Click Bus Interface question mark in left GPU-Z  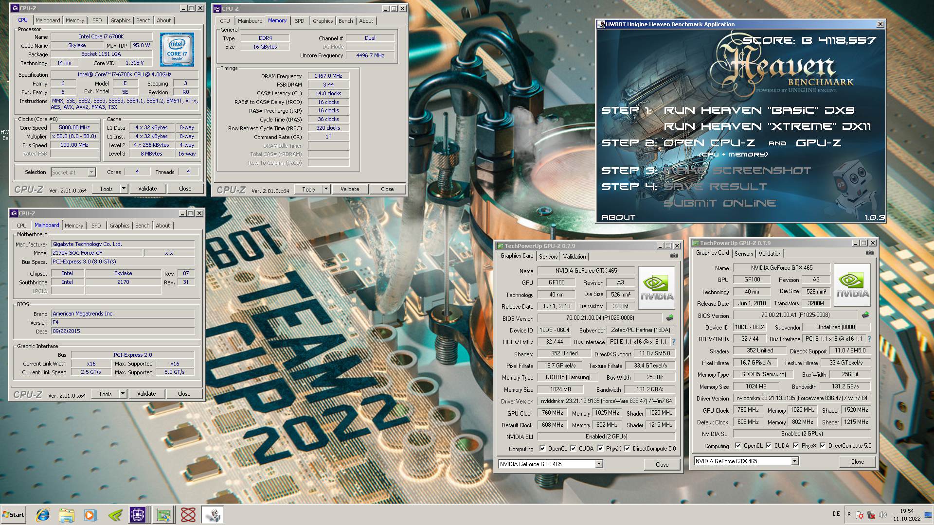coord(674,342)
